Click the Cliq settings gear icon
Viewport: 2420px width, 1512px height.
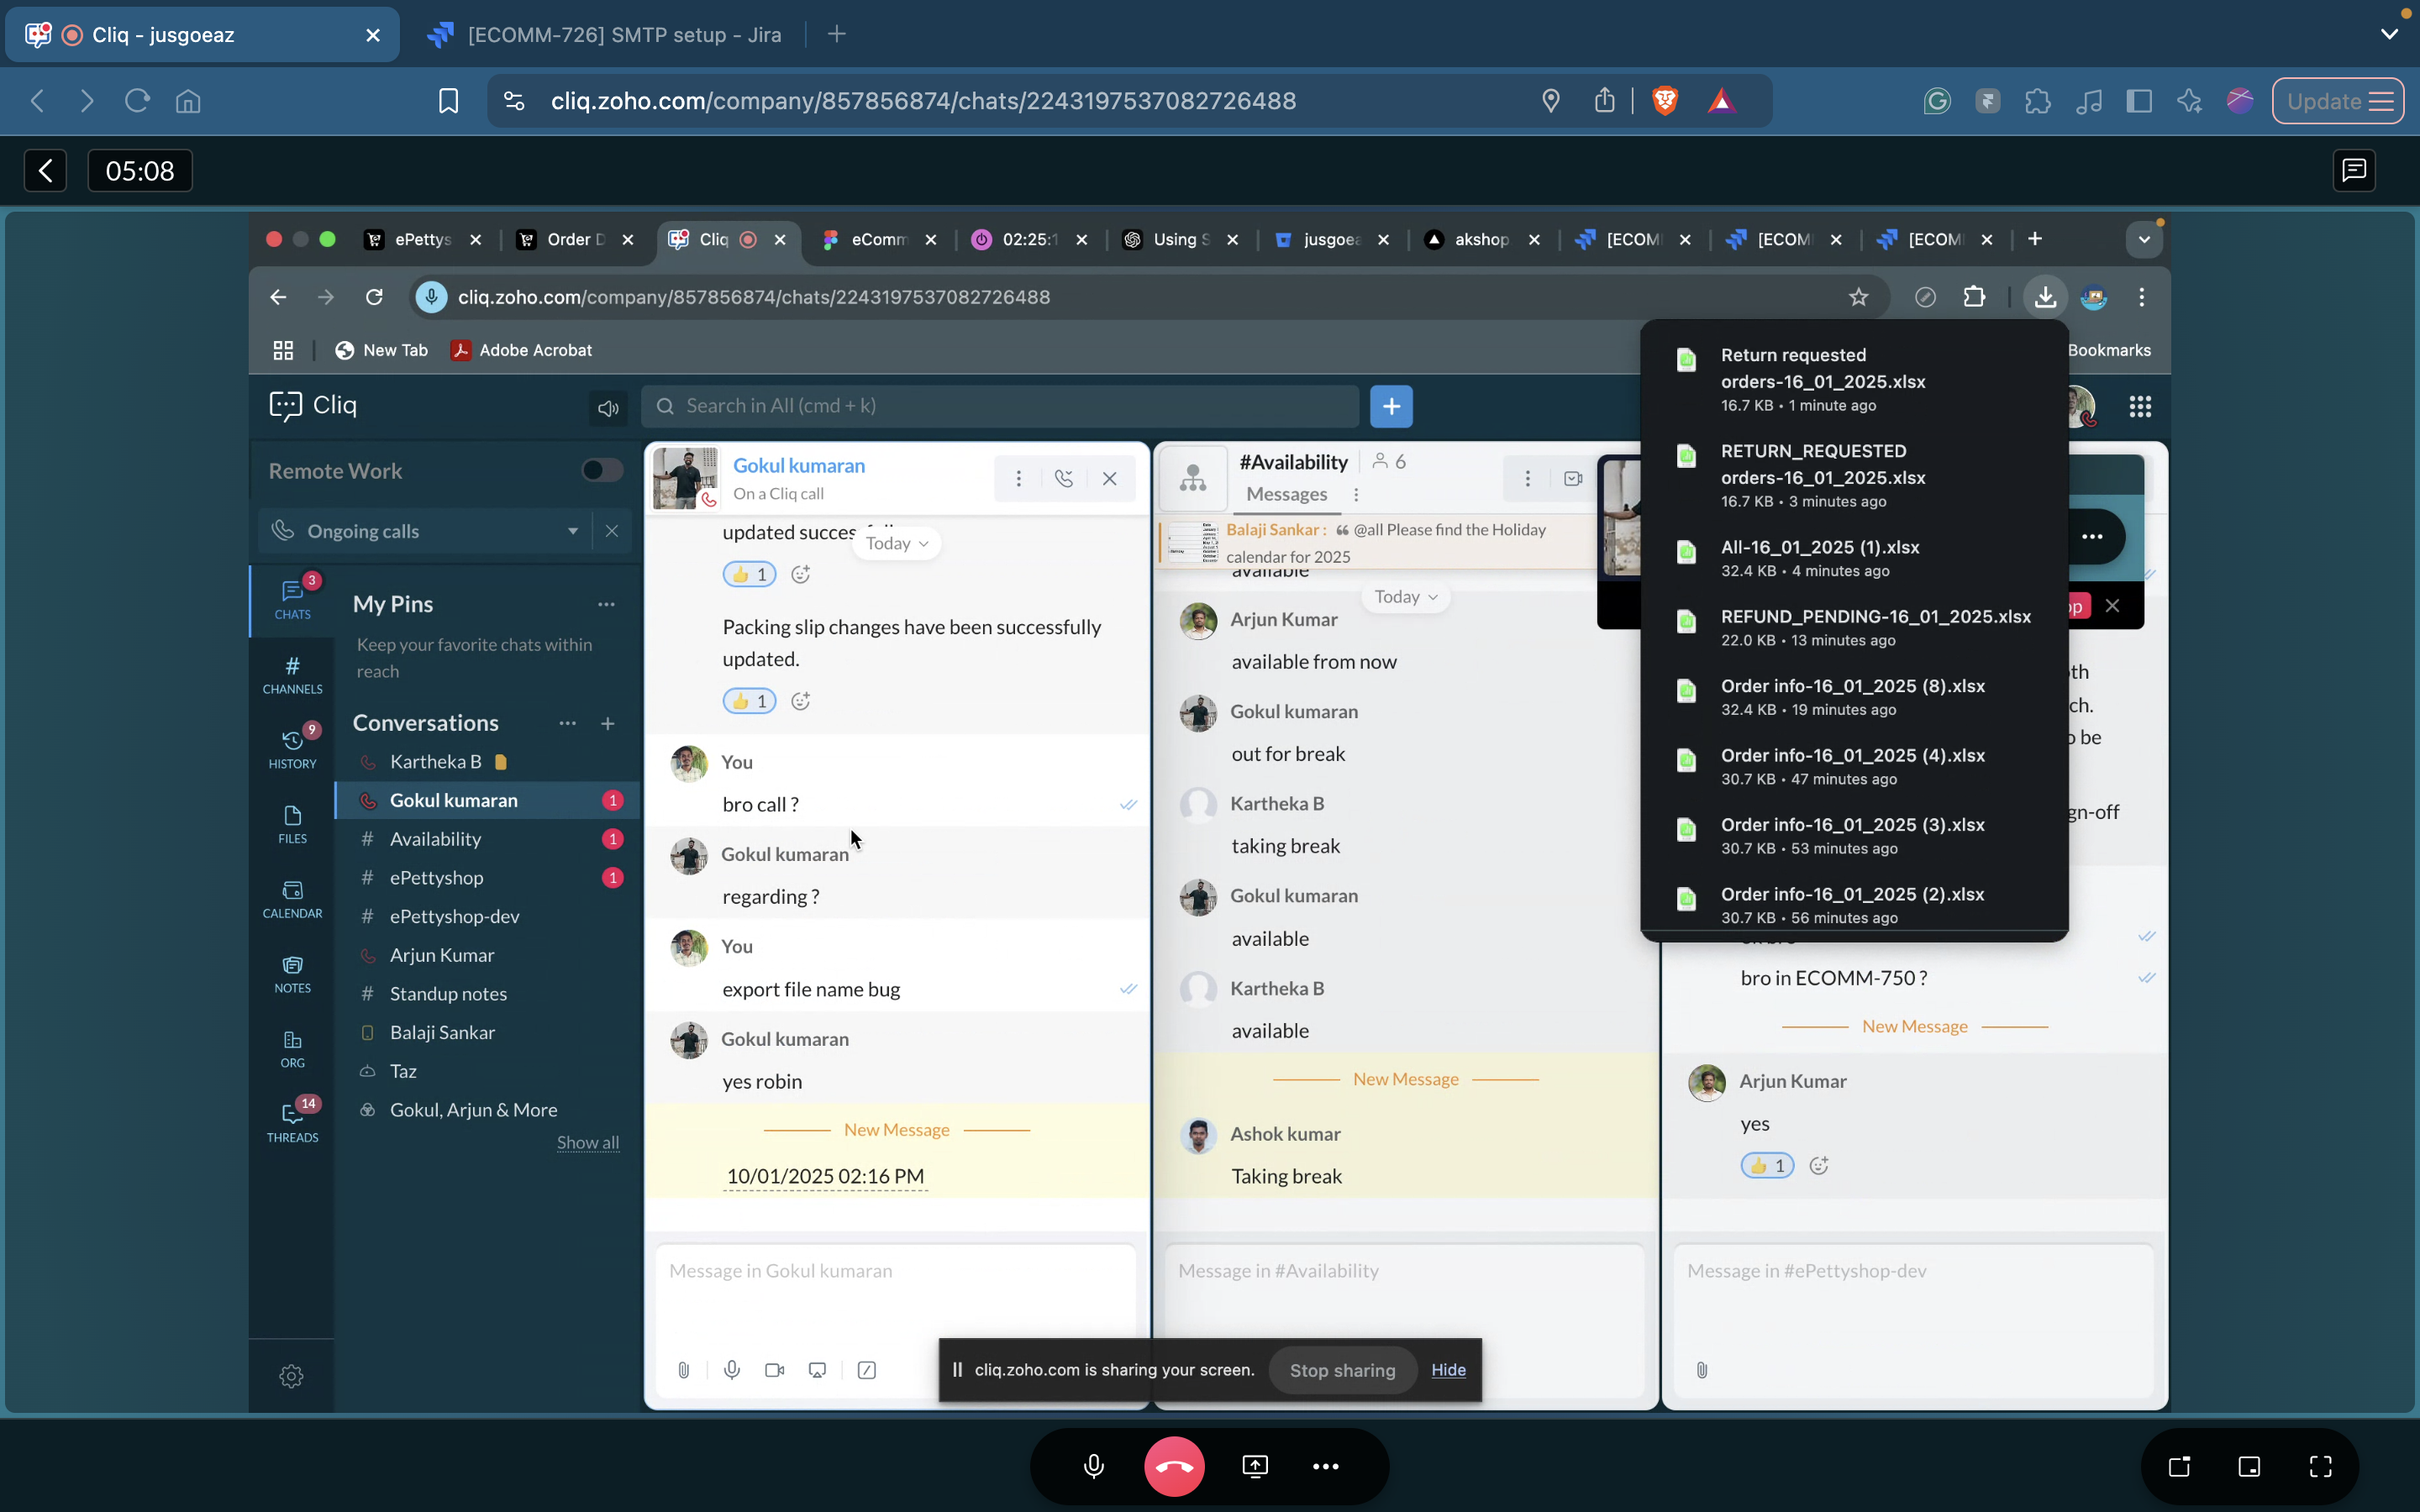coord(291,1376)
